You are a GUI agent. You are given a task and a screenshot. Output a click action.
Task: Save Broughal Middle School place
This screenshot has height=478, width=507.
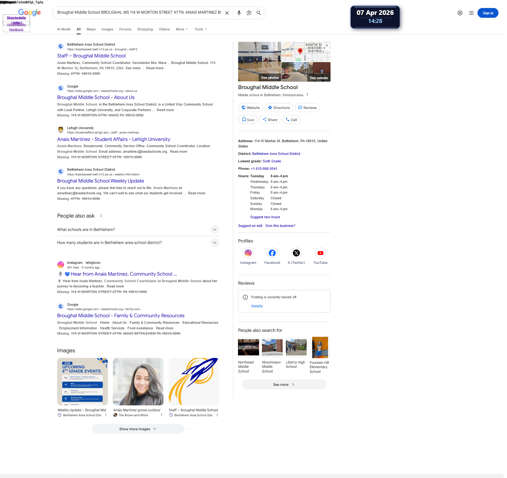[x=248, y=120]
